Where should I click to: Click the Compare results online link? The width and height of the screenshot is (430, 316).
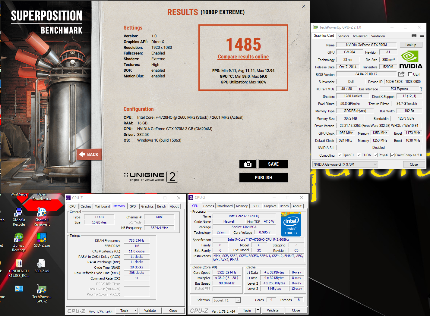coord(243,57)
